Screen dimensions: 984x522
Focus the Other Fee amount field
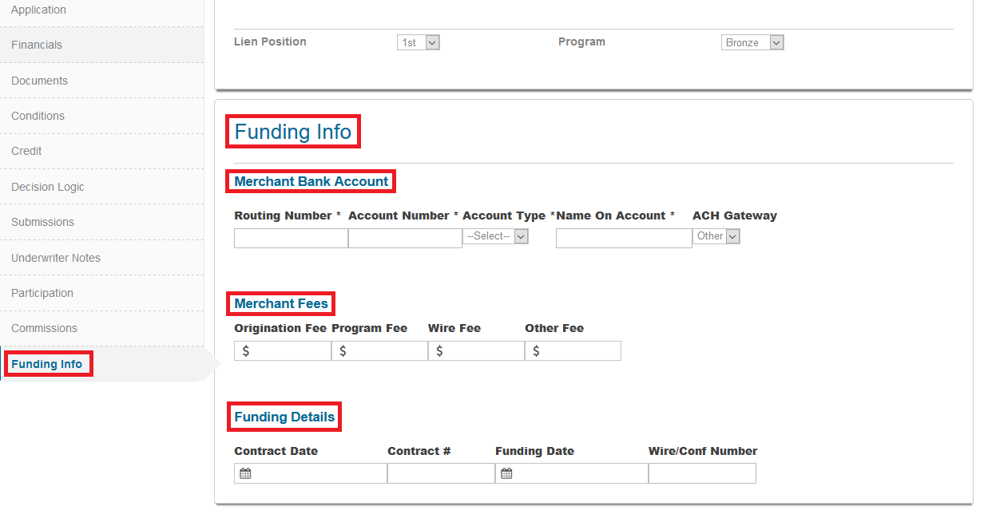573,351
